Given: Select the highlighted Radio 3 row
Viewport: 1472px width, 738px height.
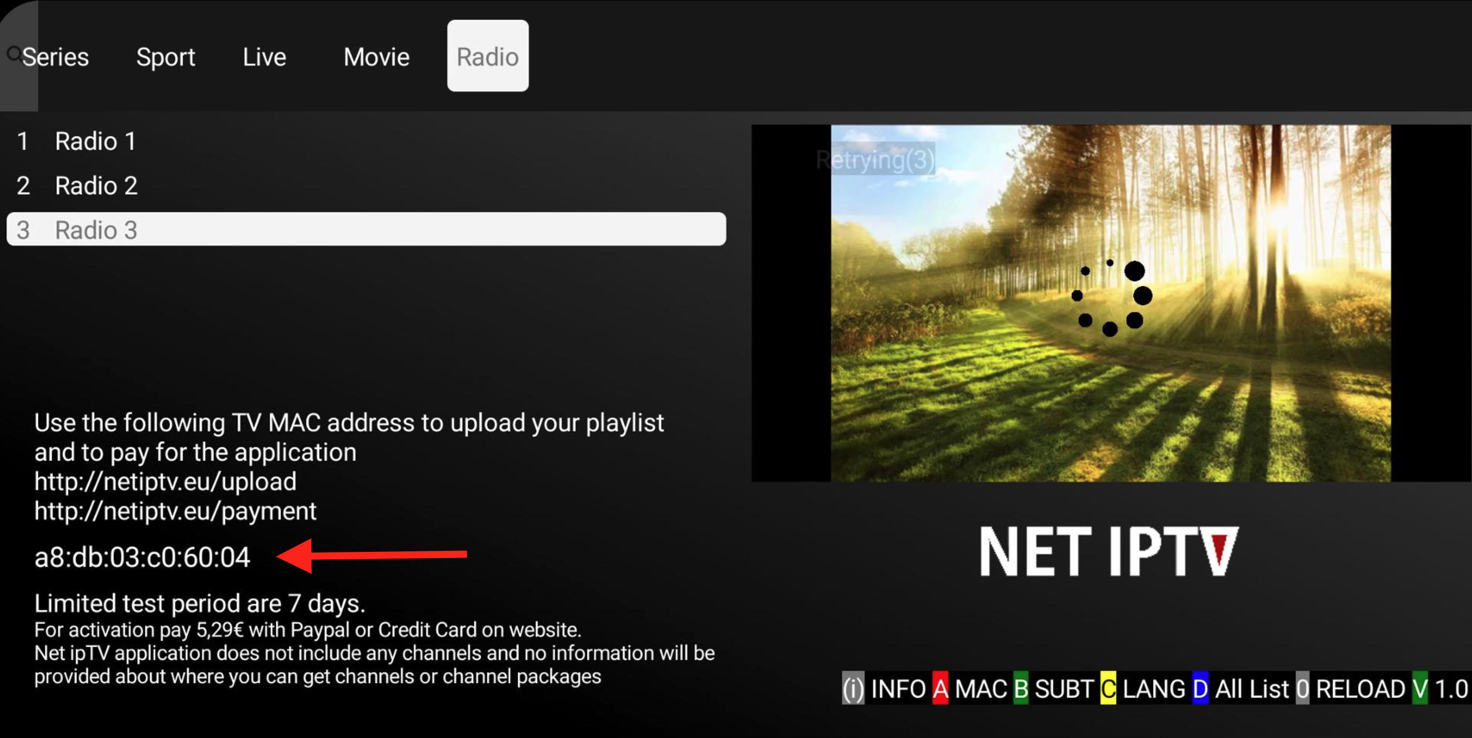Looking at the screenshot, I should pos(366,230).
